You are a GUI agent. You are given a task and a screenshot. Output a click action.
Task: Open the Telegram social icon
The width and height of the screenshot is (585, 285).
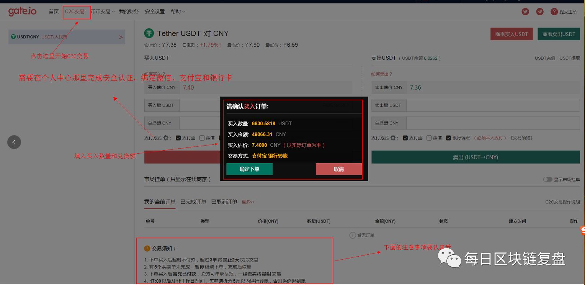(x=539, y=11)
